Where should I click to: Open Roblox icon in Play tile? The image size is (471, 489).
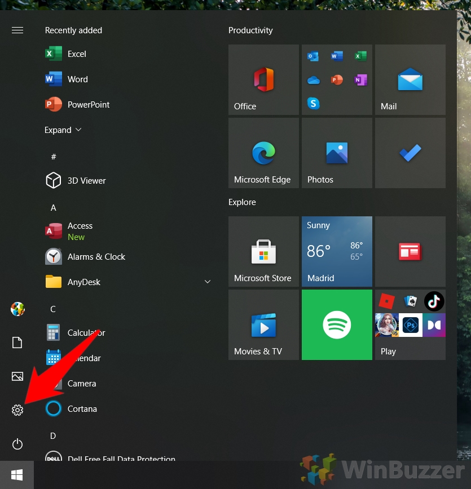point(386,301)
